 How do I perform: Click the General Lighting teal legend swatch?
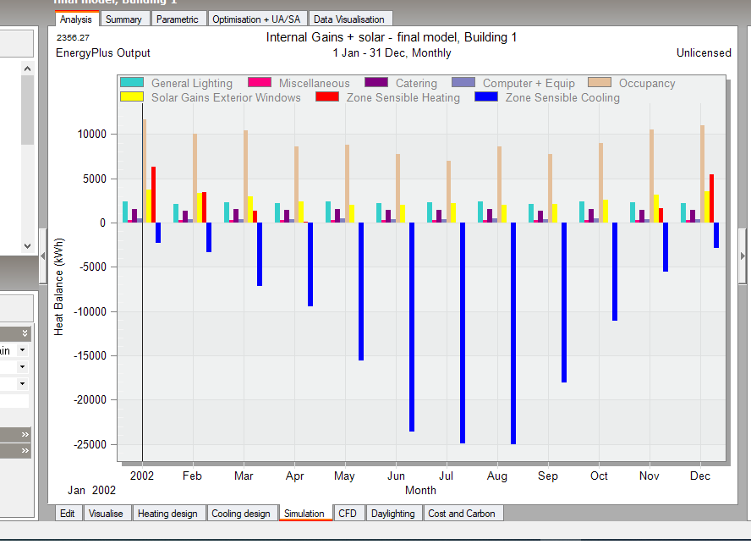click(132, 82)
